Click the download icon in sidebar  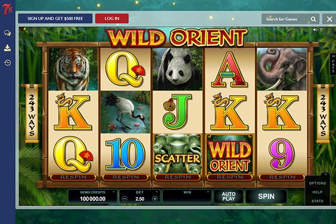tap(7, 48)
